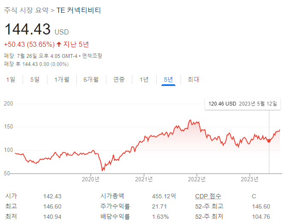Viewport: 283px width, 223px height.
Task: Click the 배당수익률 value 1.63%
Action: click(x=160, y=217)
